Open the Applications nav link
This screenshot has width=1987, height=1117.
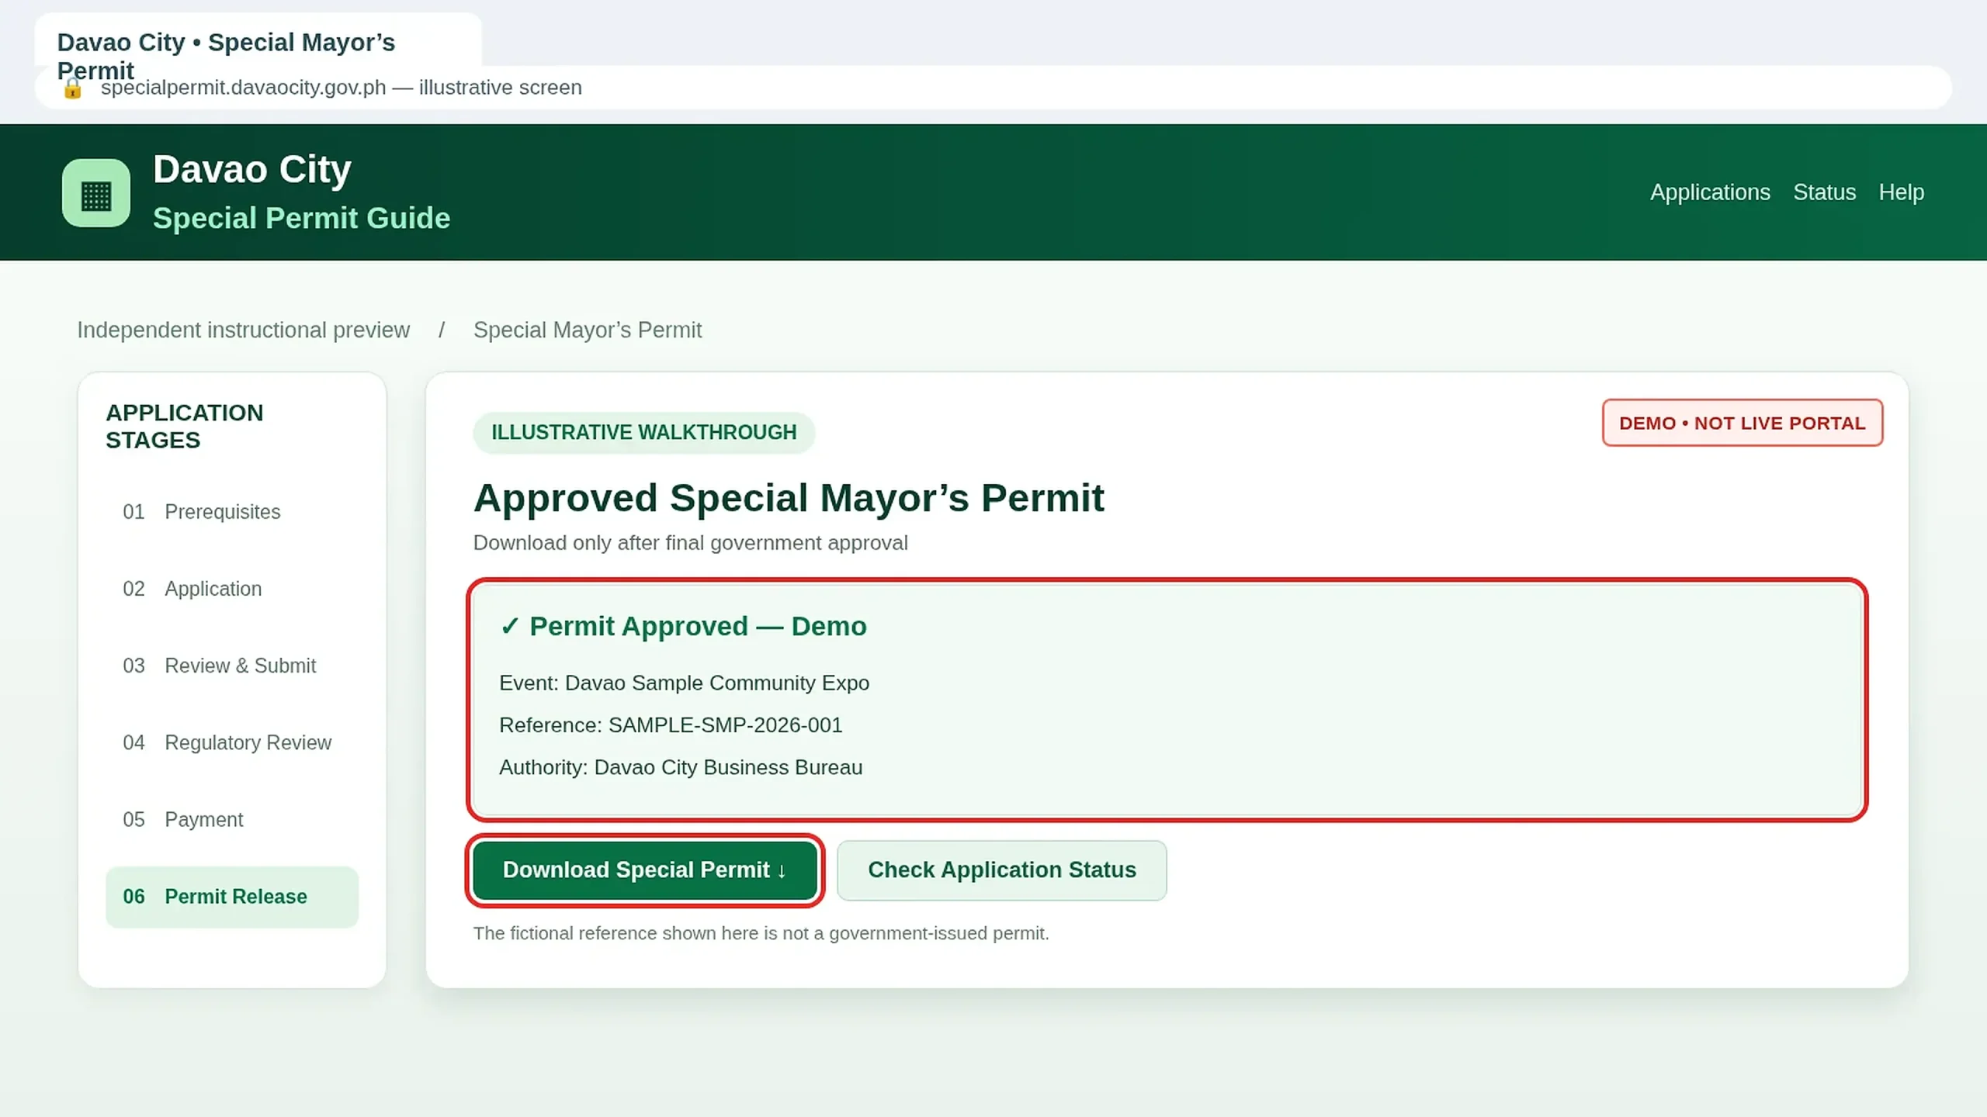coord(1710,192)
